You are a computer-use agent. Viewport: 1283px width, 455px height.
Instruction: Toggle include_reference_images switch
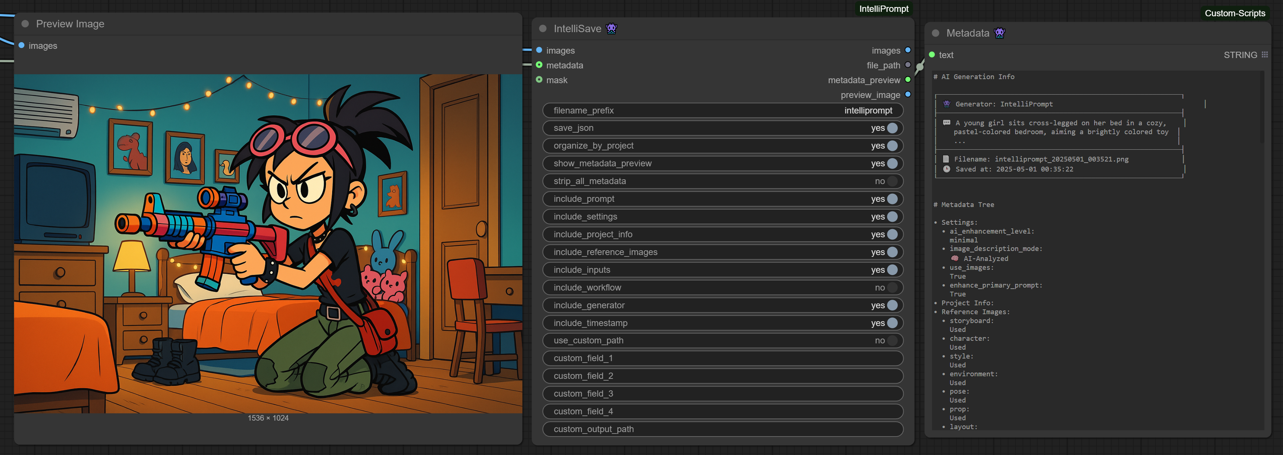click(892, 252)
